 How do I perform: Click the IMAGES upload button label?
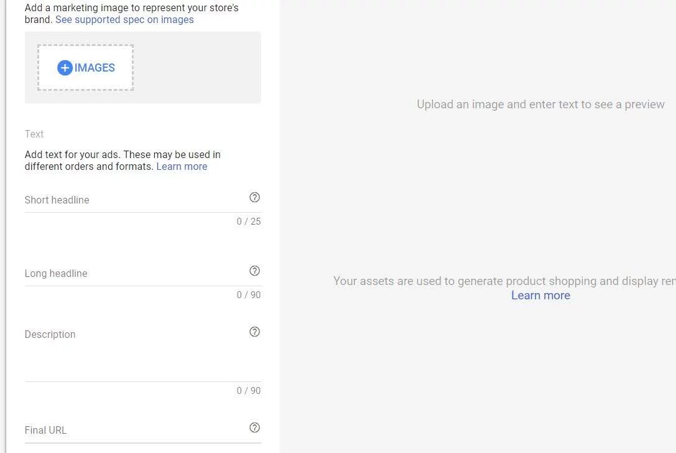click(x=95, y=68)
